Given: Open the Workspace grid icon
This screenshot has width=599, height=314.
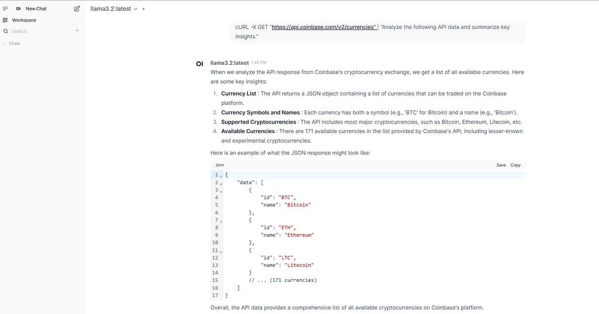Looking at the screenshot, I should (5, 20).
